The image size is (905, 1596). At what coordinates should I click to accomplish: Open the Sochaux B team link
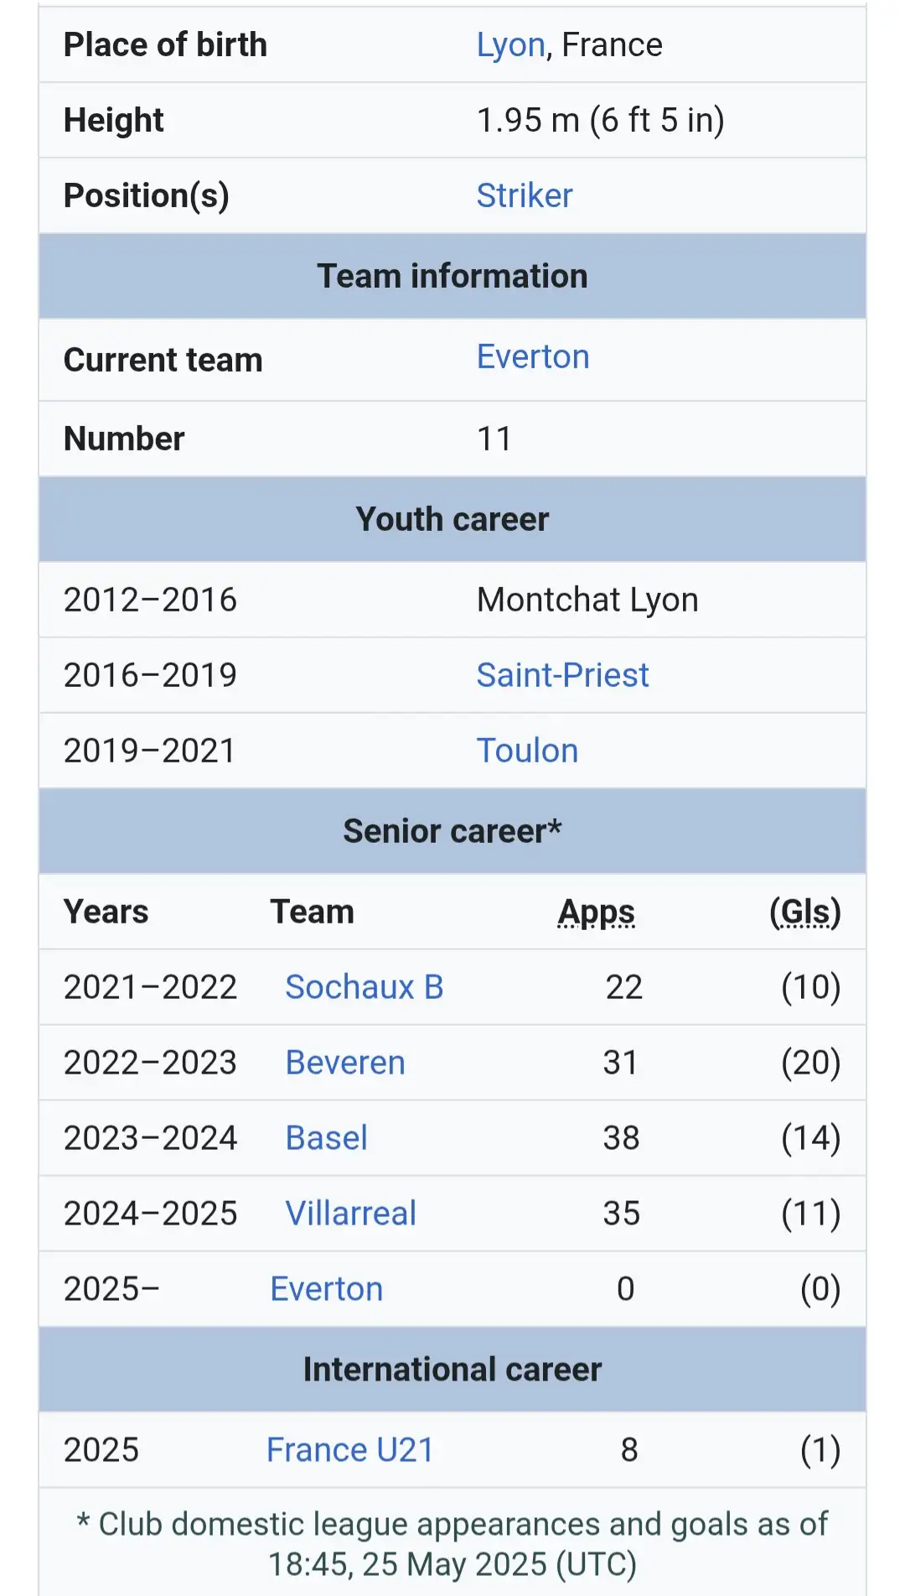point(364,988)
